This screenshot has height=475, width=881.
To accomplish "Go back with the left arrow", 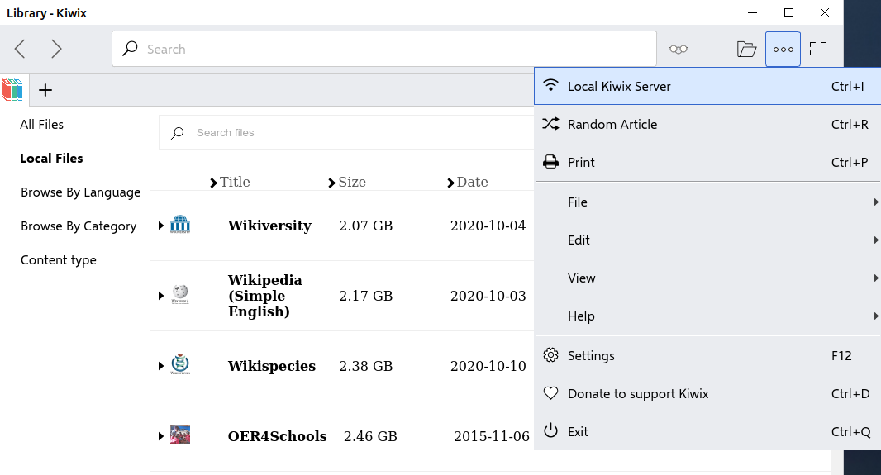I will coord(20,49).
